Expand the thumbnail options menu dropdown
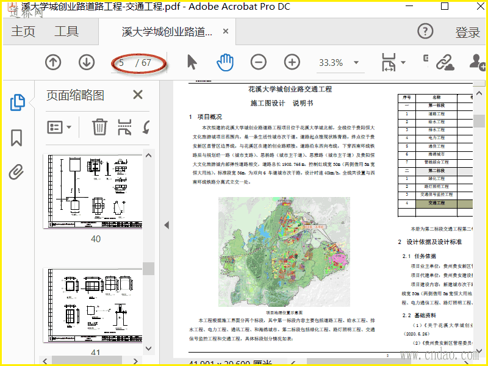This screenshot has height=366, width=488. (x=60, y=127)
